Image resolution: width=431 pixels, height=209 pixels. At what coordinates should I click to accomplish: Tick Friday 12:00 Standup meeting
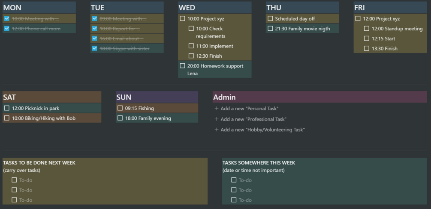(x=367, y=29)
